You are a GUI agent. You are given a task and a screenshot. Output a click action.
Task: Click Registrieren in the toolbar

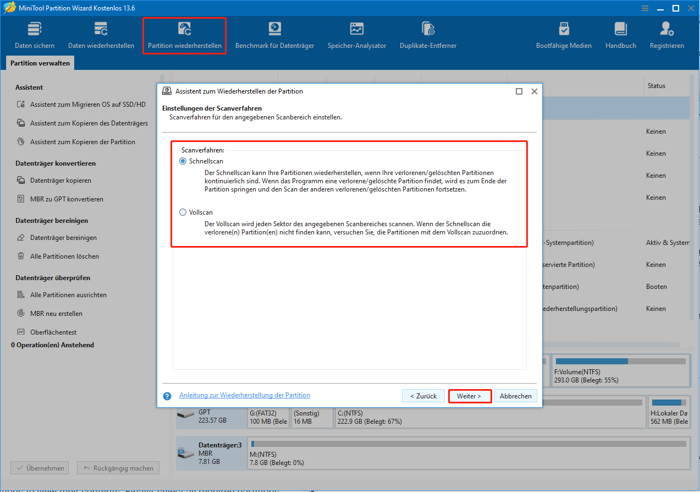click(x=666, y=36)
